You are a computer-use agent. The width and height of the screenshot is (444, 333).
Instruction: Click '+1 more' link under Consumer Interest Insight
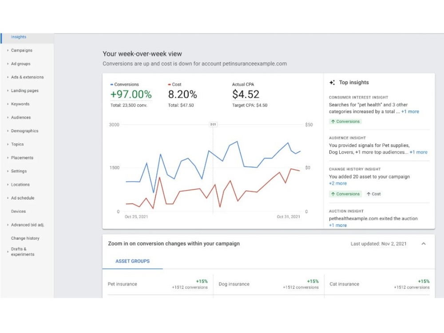point(410,111)
